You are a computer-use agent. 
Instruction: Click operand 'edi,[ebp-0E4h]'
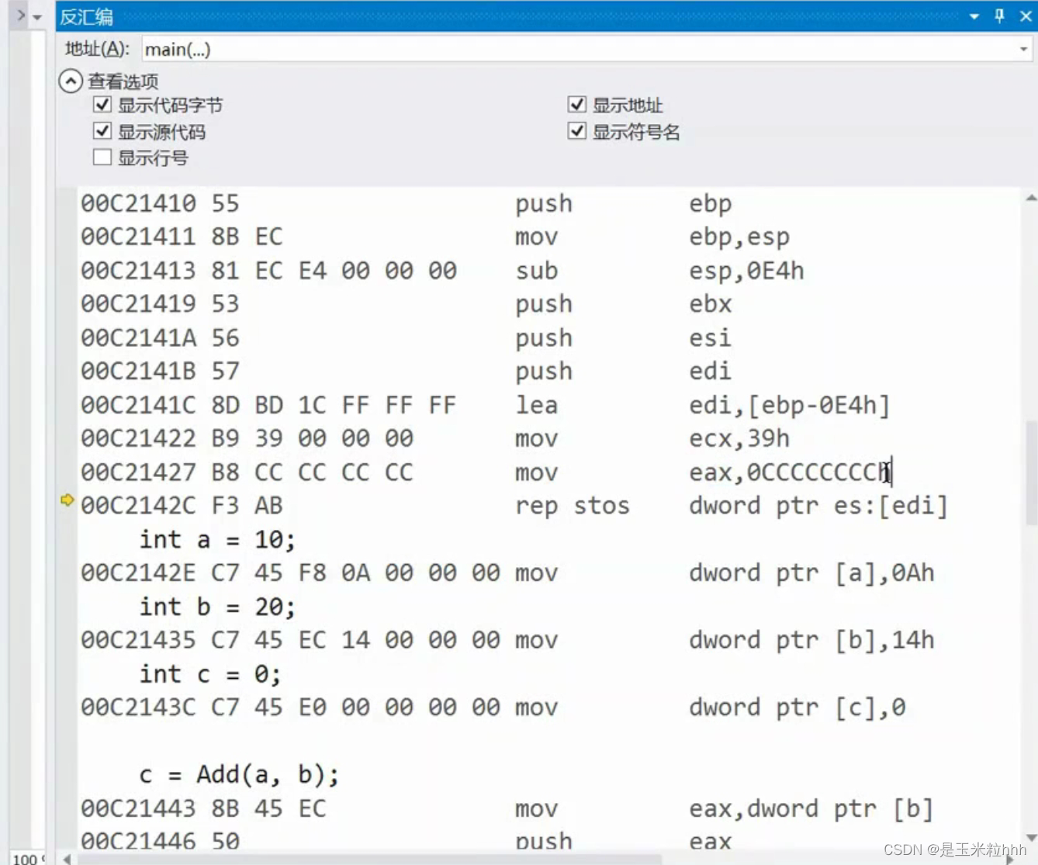(x=790, y=405)
